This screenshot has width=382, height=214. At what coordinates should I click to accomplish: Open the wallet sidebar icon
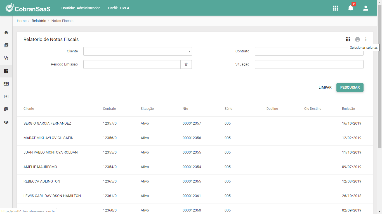[6, 109]
